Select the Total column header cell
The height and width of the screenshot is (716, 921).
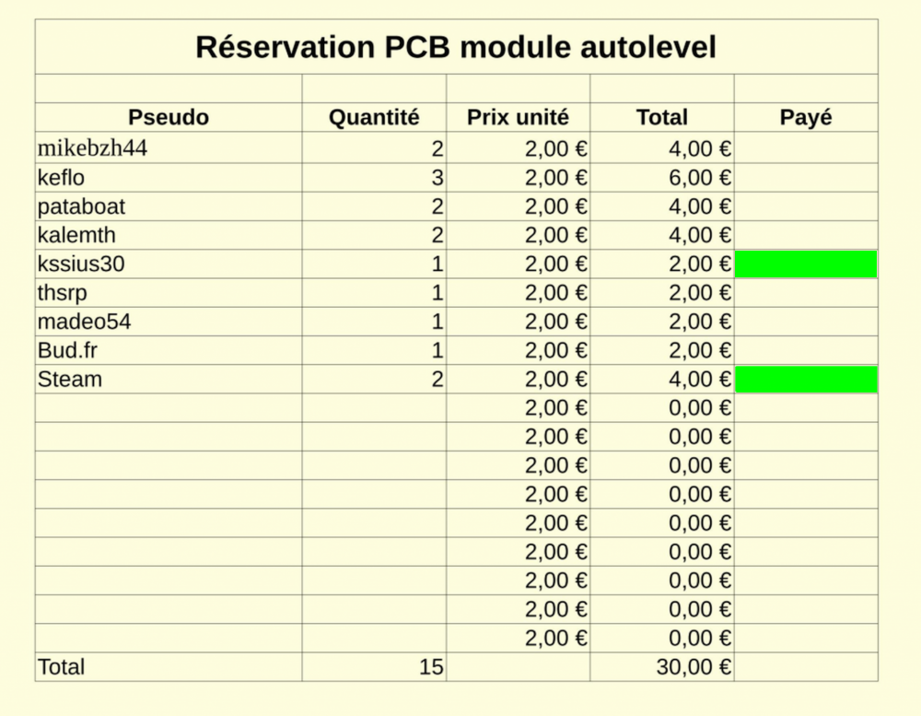tap(661, 118)
